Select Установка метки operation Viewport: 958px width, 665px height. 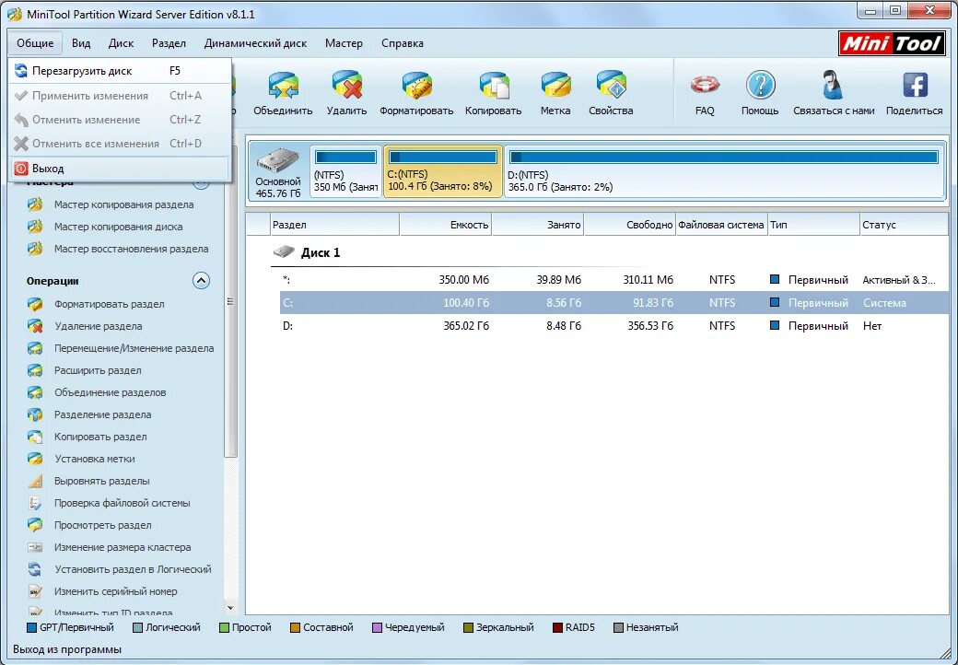pyautogui.click(x=95, y=459)
